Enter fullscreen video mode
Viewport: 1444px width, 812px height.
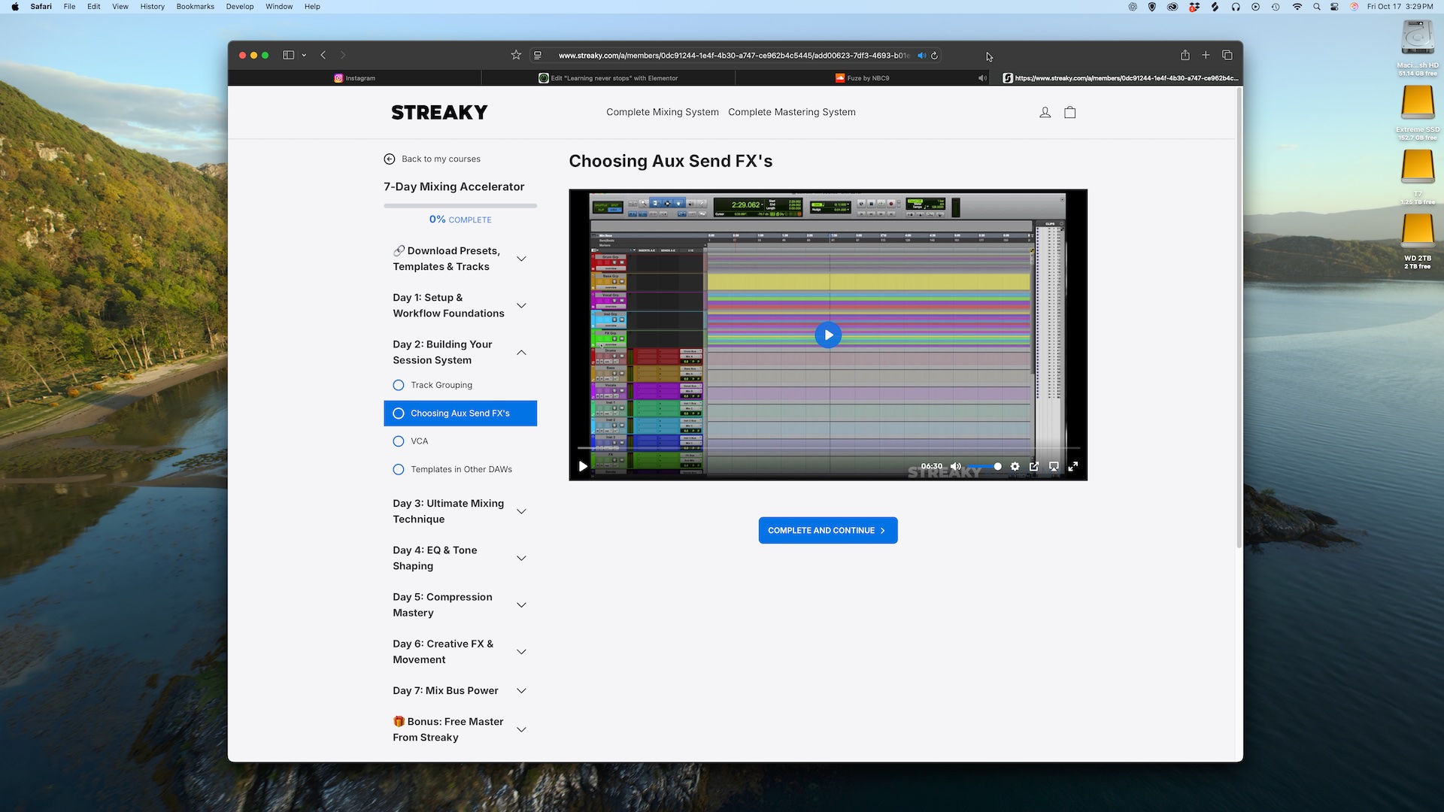(x=1073, y=466)
